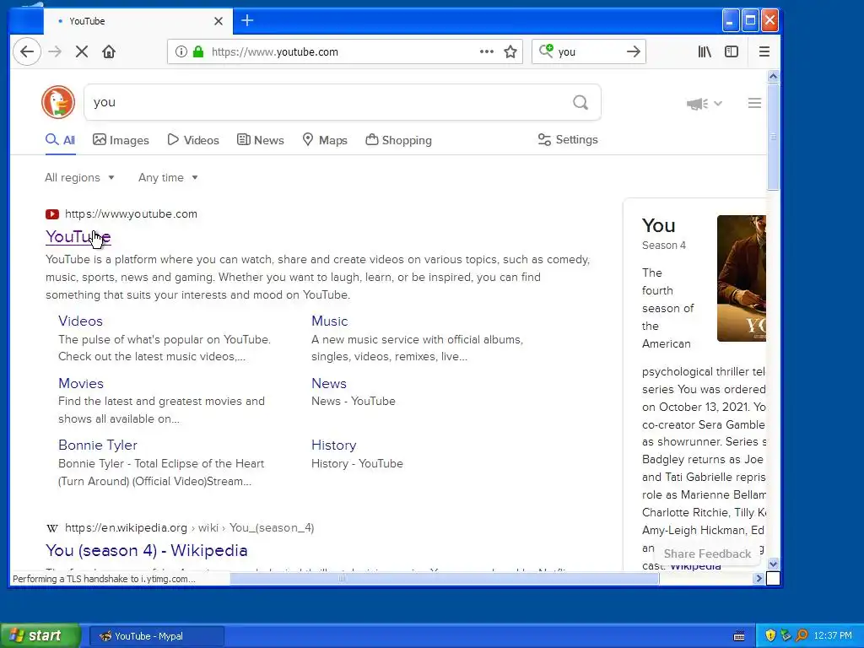The height and width of the screenshot is (648, 864).
Task: Bookmark this page with the star
Action: 510,51
